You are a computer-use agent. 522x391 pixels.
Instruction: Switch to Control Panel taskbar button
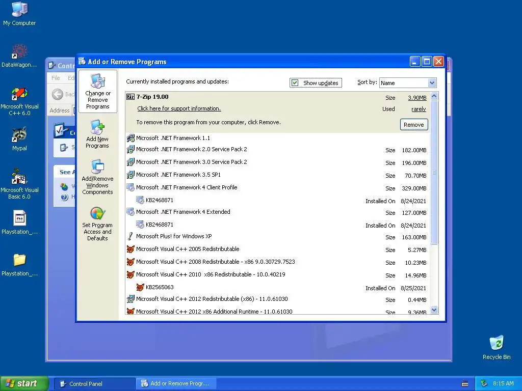(x=94, y=384)
